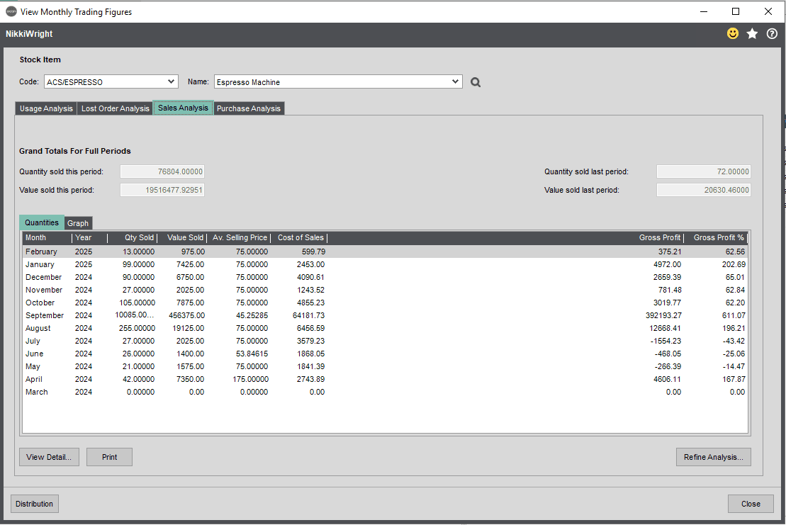This screenshot has height=525, width=786.
Task: Sort by the Month column header
Action: (47, 237)
